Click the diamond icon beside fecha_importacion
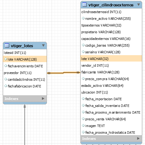This screenshot has height=145, width=145. point(83,99)
